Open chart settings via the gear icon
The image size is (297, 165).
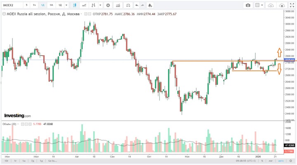[108, 5]
